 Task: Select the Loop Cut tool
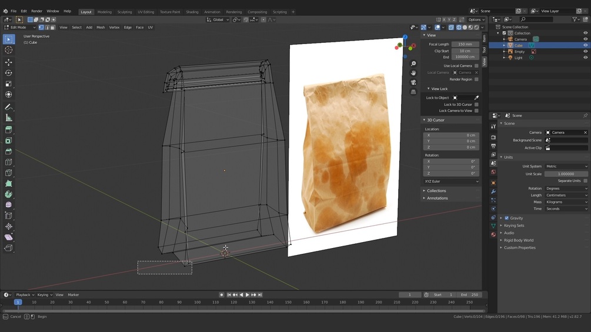click(x=8, y=162)
